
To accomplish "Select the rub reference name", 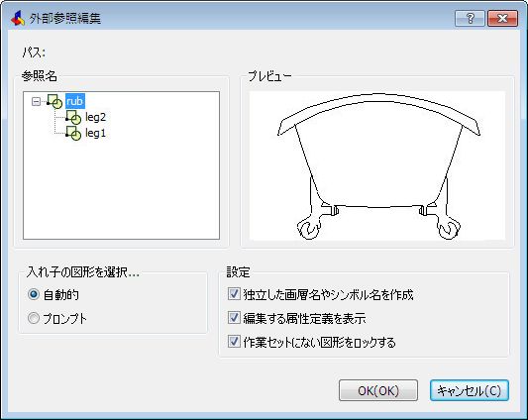I will 74,101.
